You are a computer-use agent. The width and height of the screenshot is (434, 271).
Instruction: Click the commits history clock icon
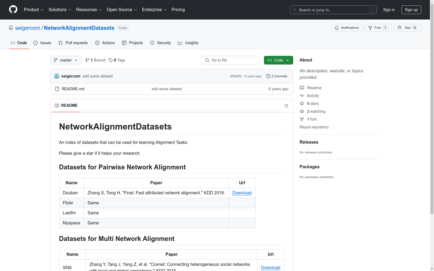point(268,76)
